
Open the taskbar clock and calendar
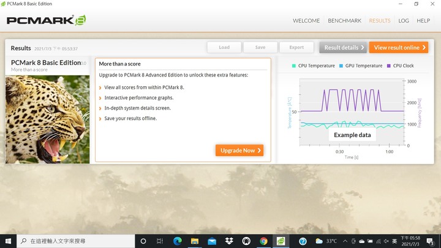point(410,241)
